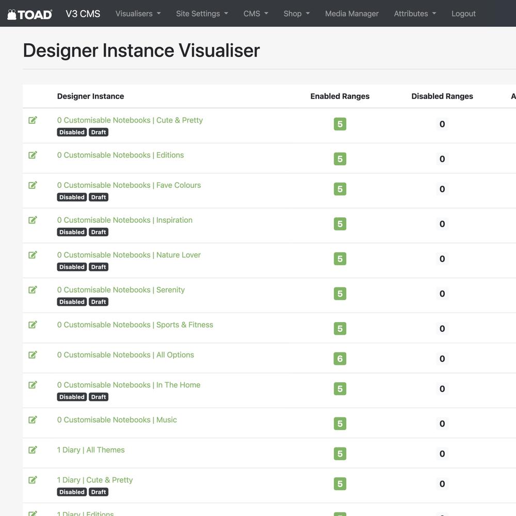Open the Media Manager menu item
The height and width of the screenshot is (516, 516).
tap(351, 14)
